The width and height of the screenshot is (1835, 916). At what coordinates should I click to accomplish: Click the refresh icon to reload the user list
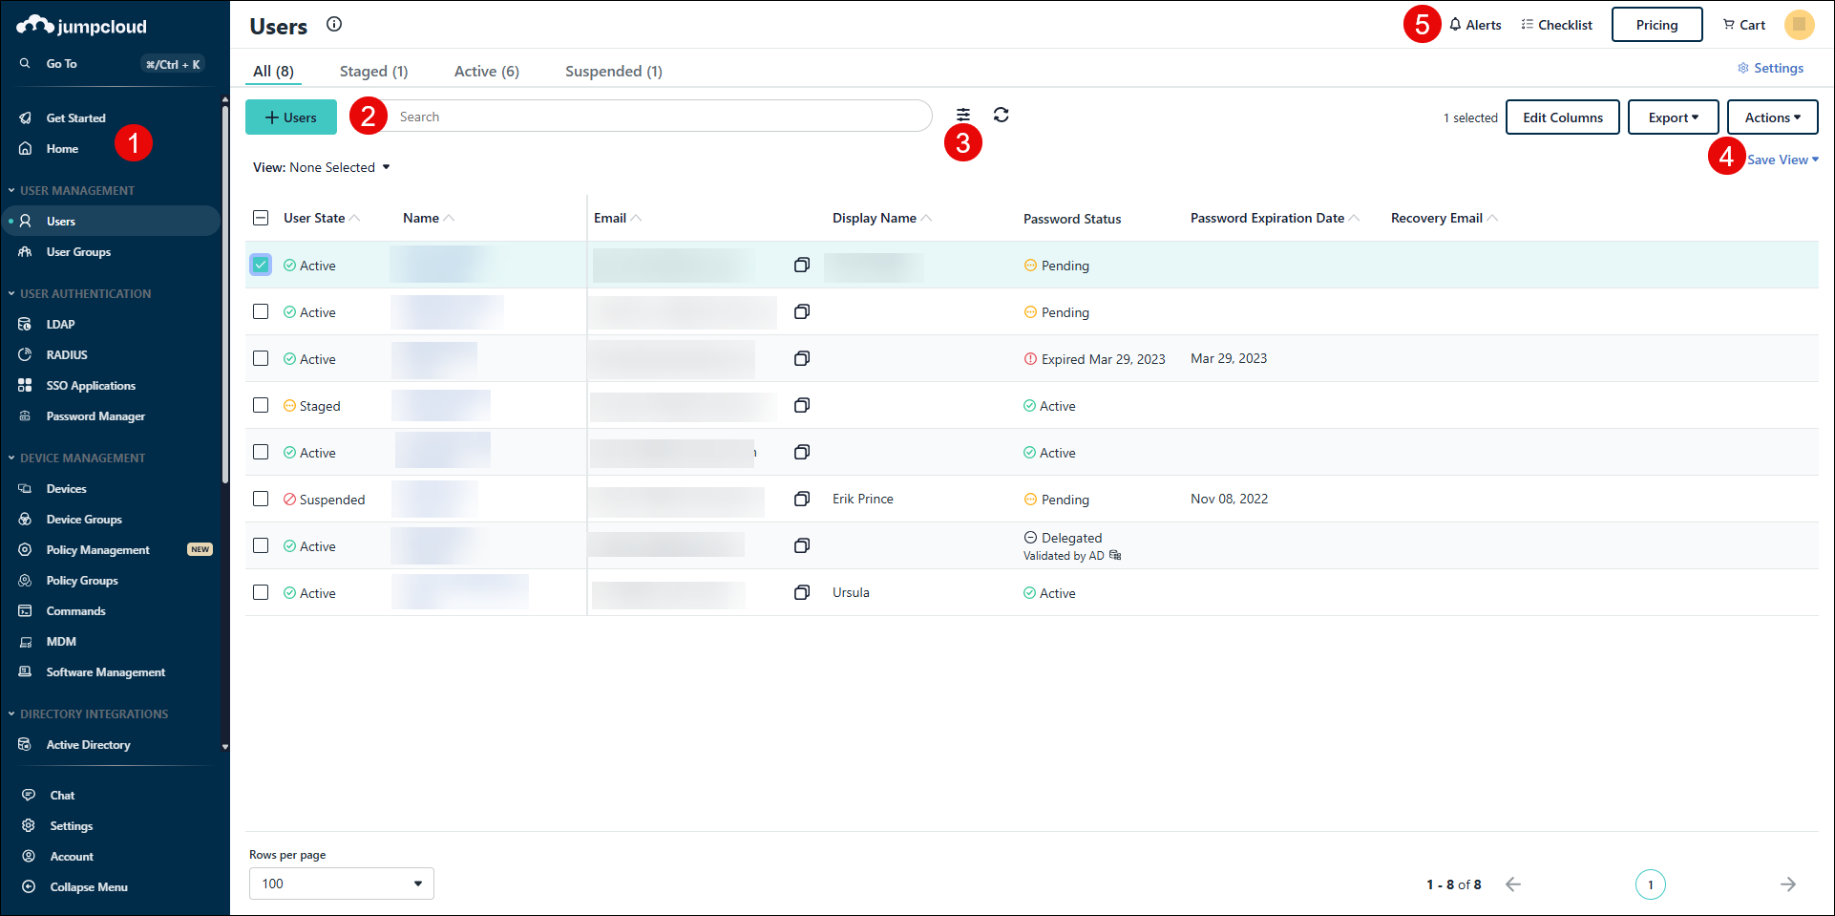[1001, 115]
